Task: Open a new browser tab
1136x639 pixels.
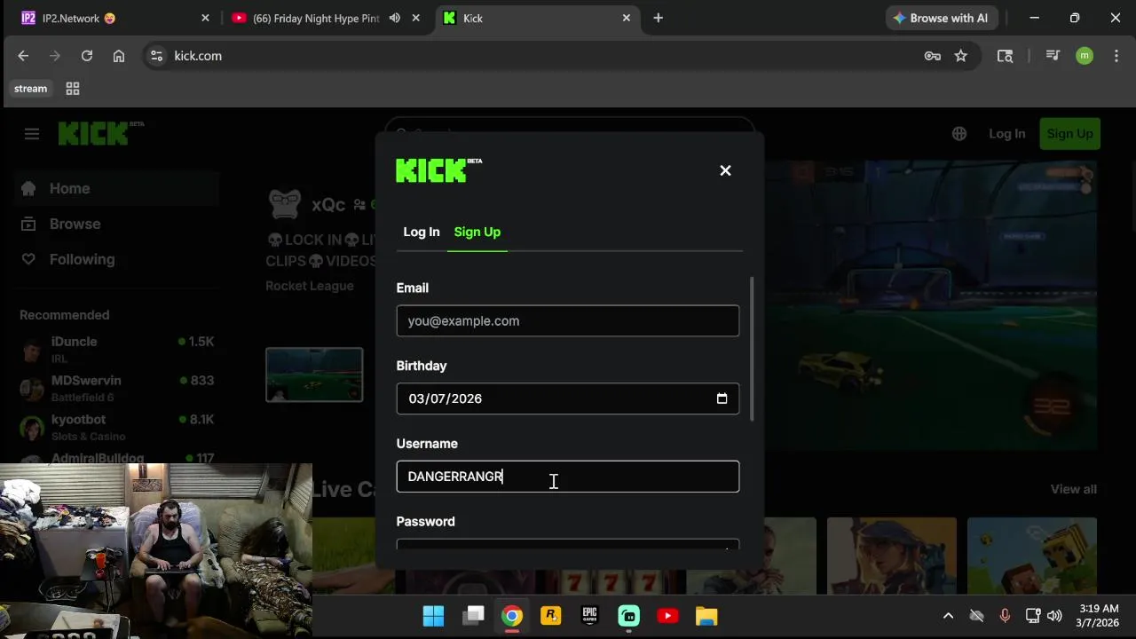Action: [x=658, y=18]
